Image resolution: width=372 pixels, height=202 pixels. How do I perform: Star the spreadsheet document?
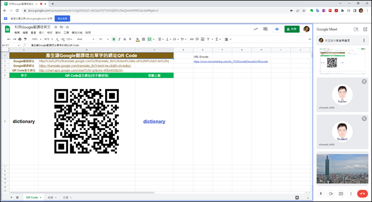coord(56,27)
